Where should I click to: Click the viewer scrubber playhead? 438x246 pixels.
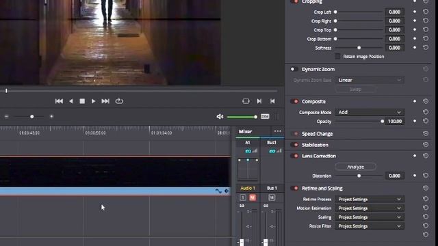(x=6, y=91)
